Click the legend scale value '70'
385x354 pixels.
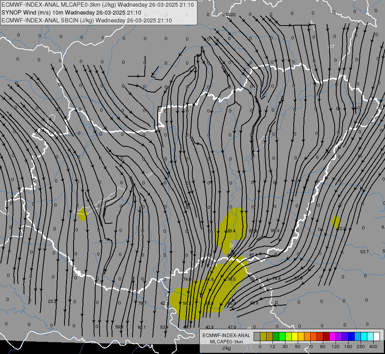[x=310, y=347]
